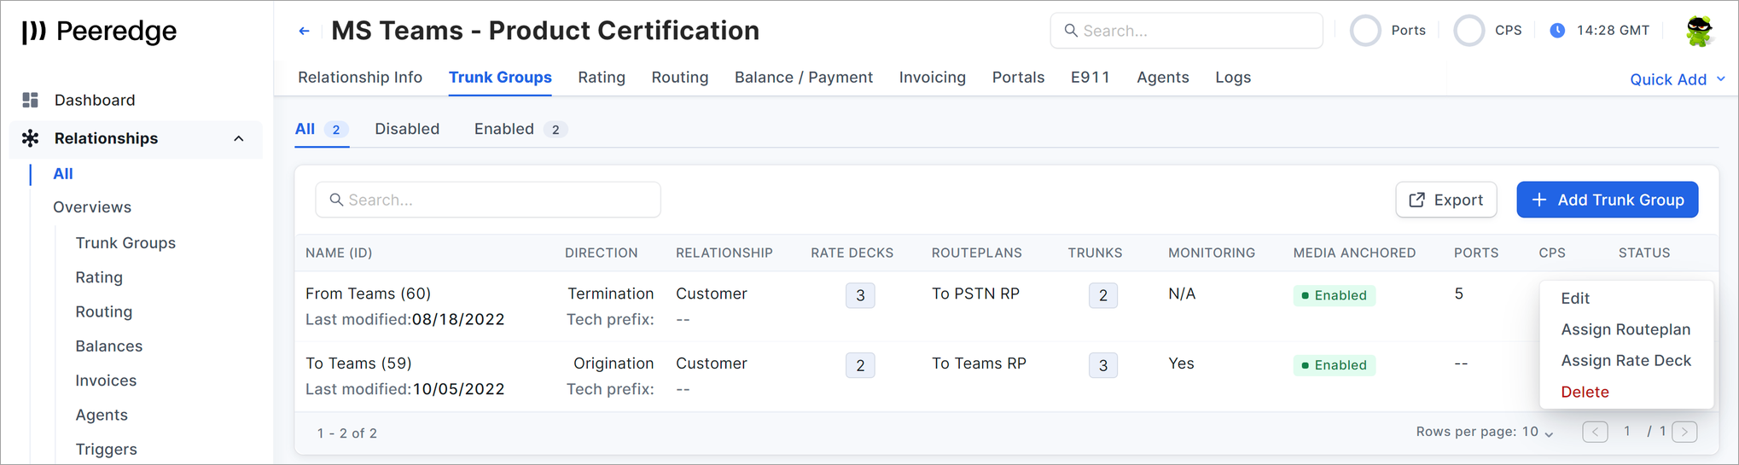Open the user avatar menu
The width and height of the screenshot is (1739, 465).
pos(1700,31)
